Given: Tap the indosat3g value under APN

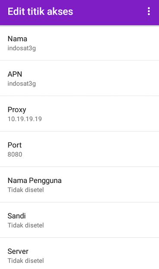Looking at the screenshot, I should pos(22,84).
